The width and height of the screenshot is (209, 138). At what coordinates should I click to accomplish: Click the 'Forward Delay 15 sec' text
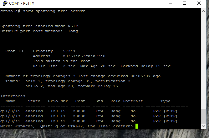(x=145, y=66)
